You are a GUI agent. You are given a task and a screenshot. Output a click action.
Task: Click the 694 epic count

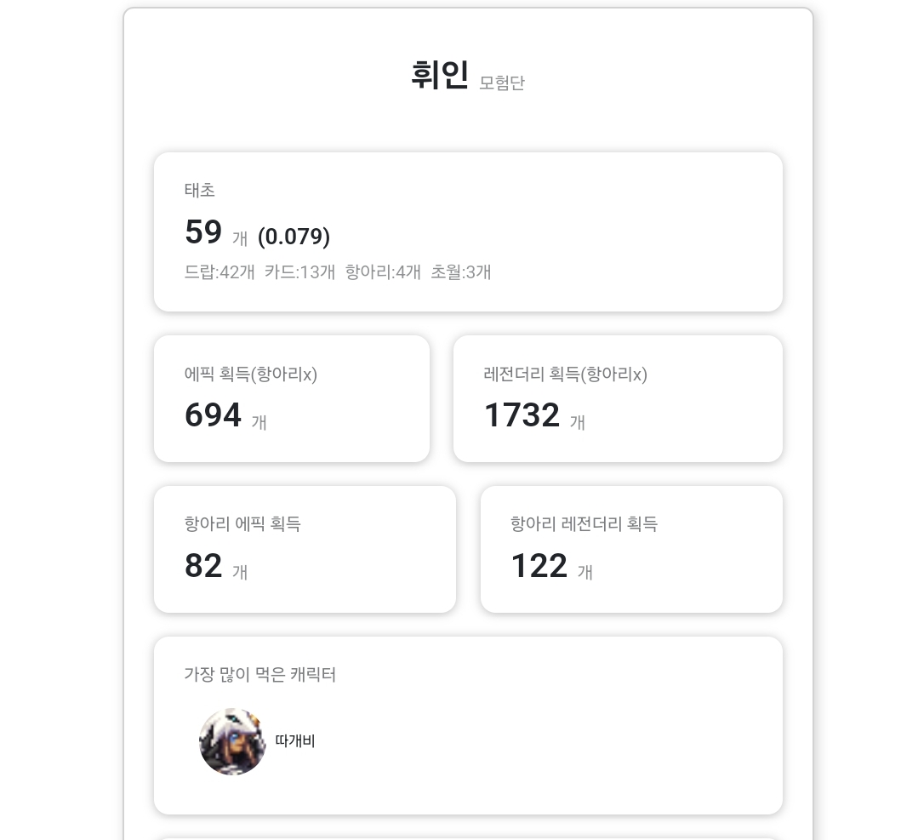pos(213,415)
